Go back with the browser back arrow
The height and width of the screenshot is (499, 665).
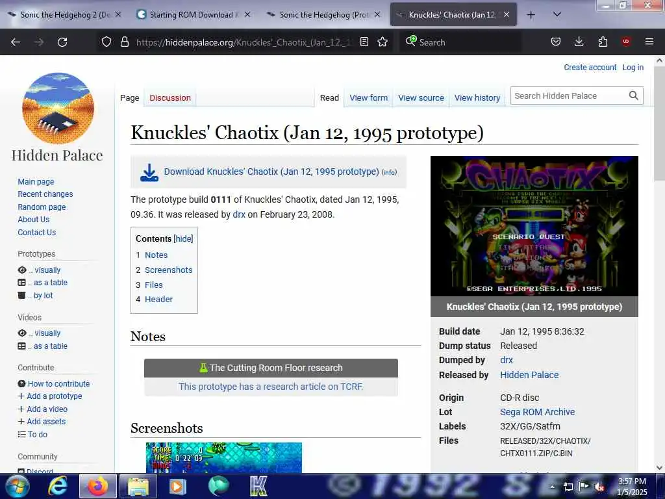pos(16,42)
